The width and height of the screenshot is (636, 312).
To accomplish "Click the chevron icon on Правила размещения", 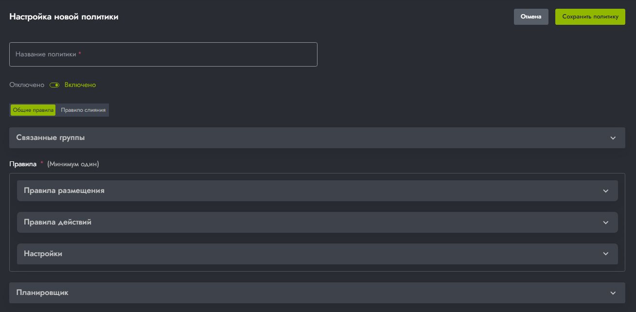I will click(605, 191).
